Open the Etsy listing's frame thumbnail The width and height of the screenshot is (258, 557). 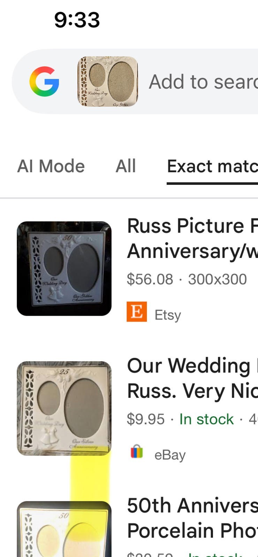click(x=64, y=268)
